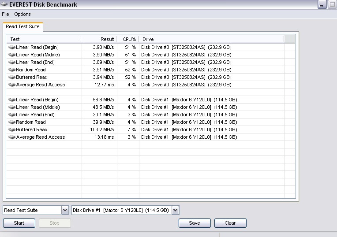Select the Read Test Suite tab
Image resolution: width=337 pixels, height=237 pixels.
tap(22, 26)
